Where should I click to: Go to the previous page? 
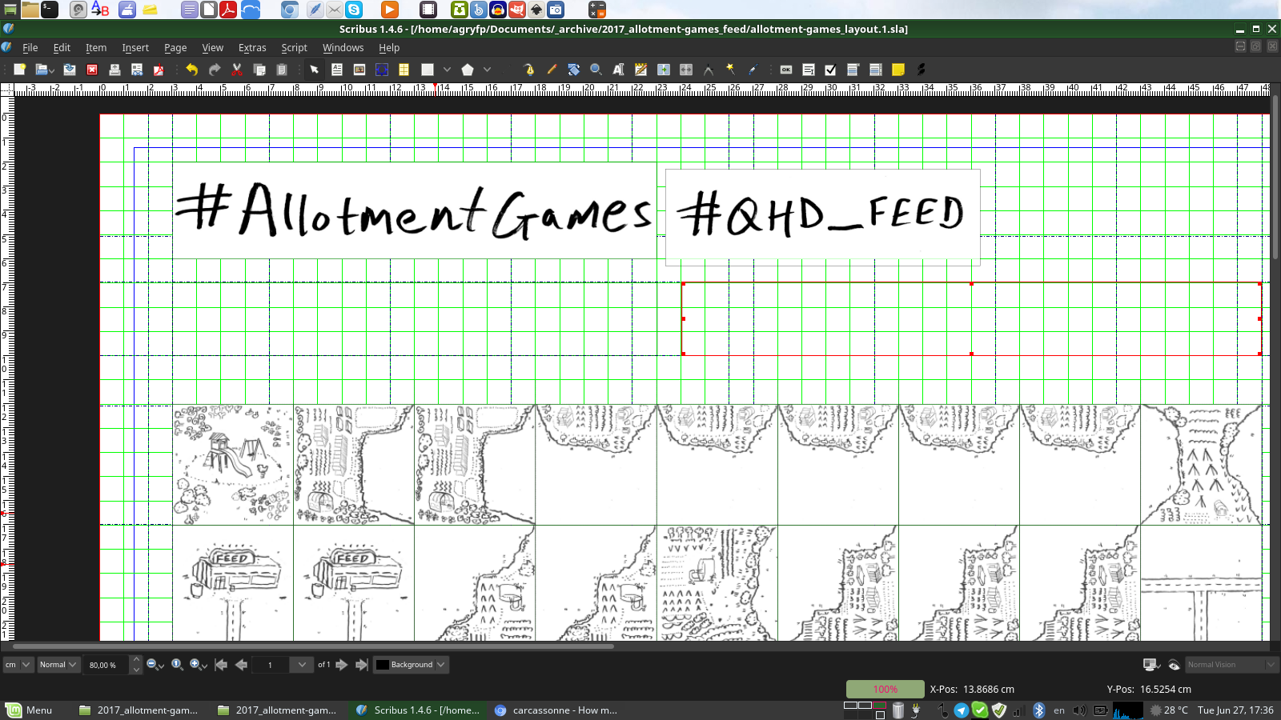[241, 665]
